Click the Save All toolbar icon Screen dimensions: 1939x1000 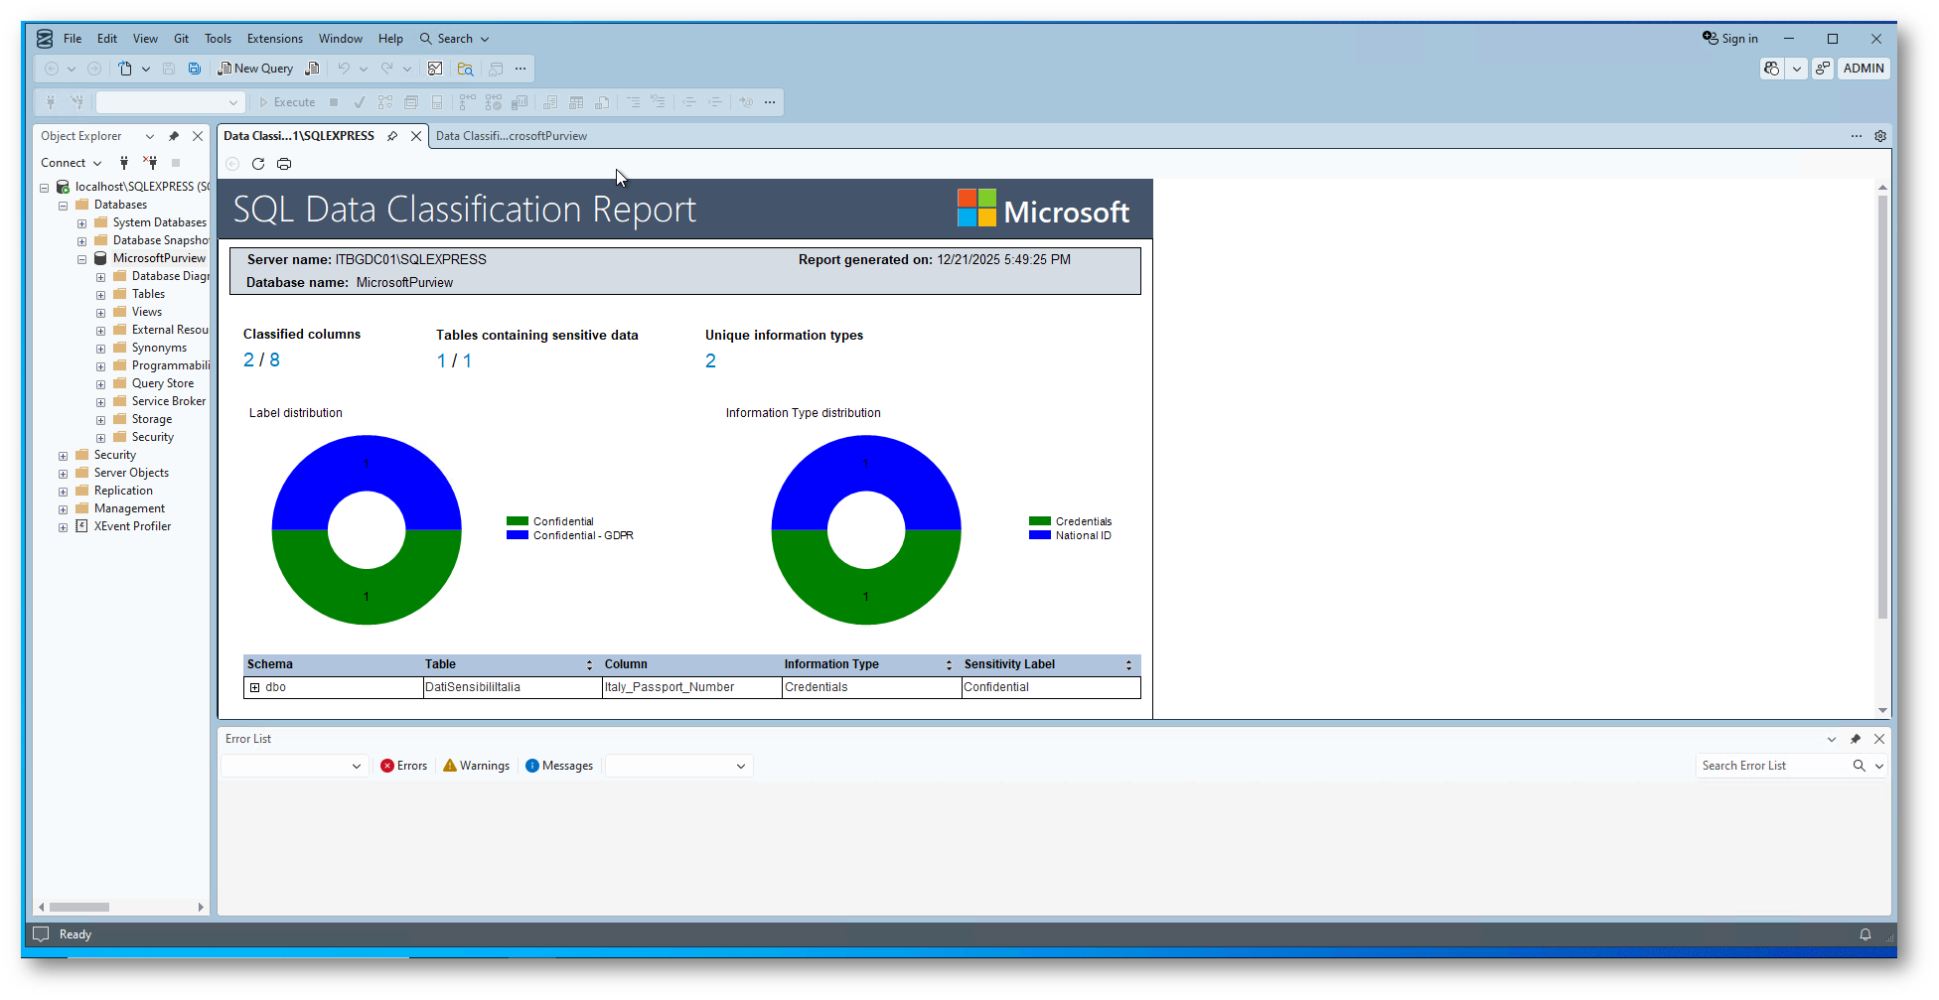click(x=195, y=69)
